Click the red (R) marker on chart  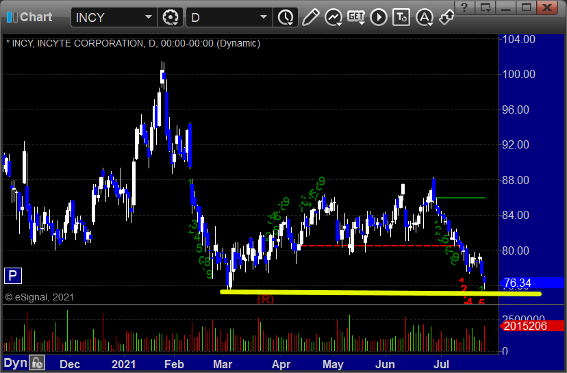coord(266,299)
